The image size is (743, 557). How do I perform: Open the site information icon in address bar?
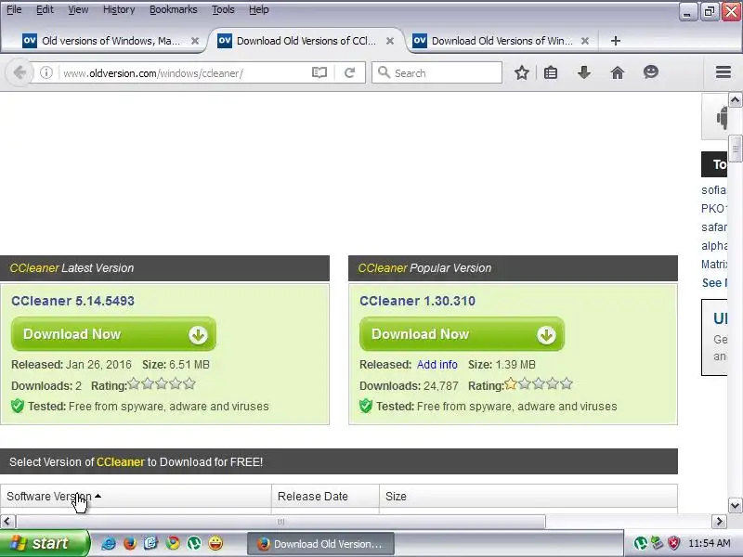pyautogui.click(x=46, y=73)
